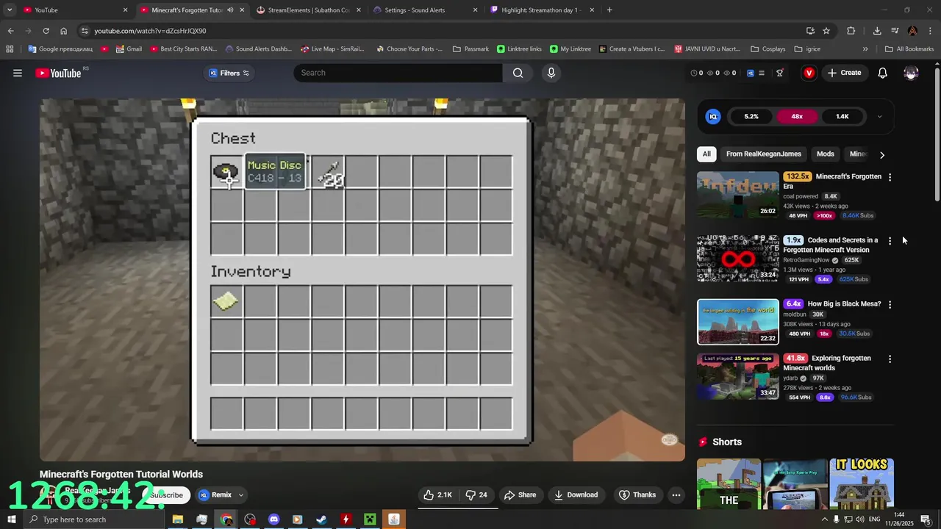Open Discord from the taskbar

pyautogui.click(x=273, y=519)
